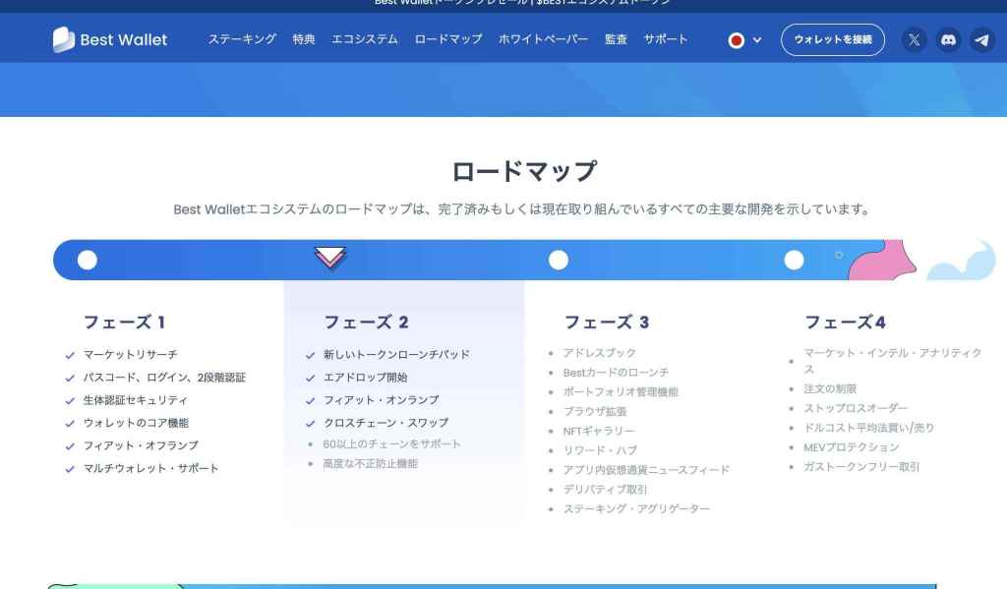Click the checkmark beside フィアット・オフランプ

point(70,445)
